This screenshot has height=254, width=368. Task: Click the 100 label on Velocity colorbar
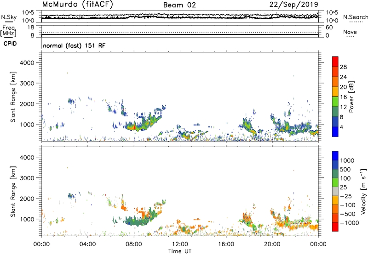tap(345, 178)
